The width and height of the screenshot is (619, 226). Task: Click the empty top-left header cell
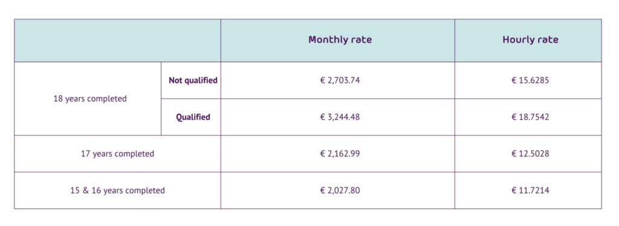[x=118, y=40]
